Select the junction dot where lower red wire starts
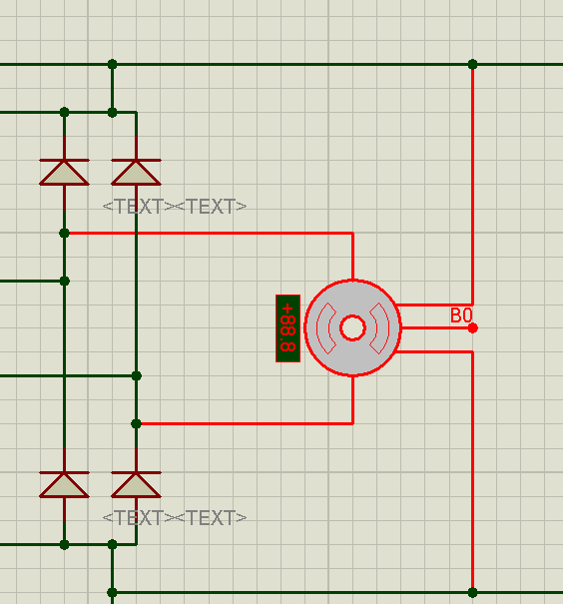The height and width of the screenshot is (604, 564). (136, 423)
